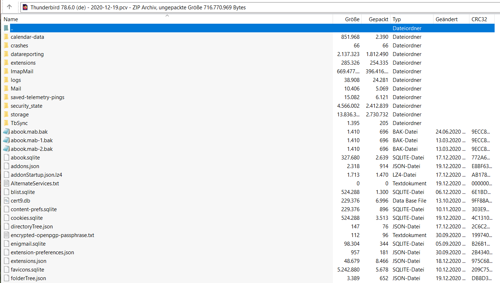
Task: Click the Typ column header
Action: (x=397, y=19)
